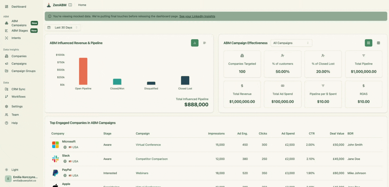
Task: Open ABM Campaigns in the sidebar
Action: click(19, 23)
